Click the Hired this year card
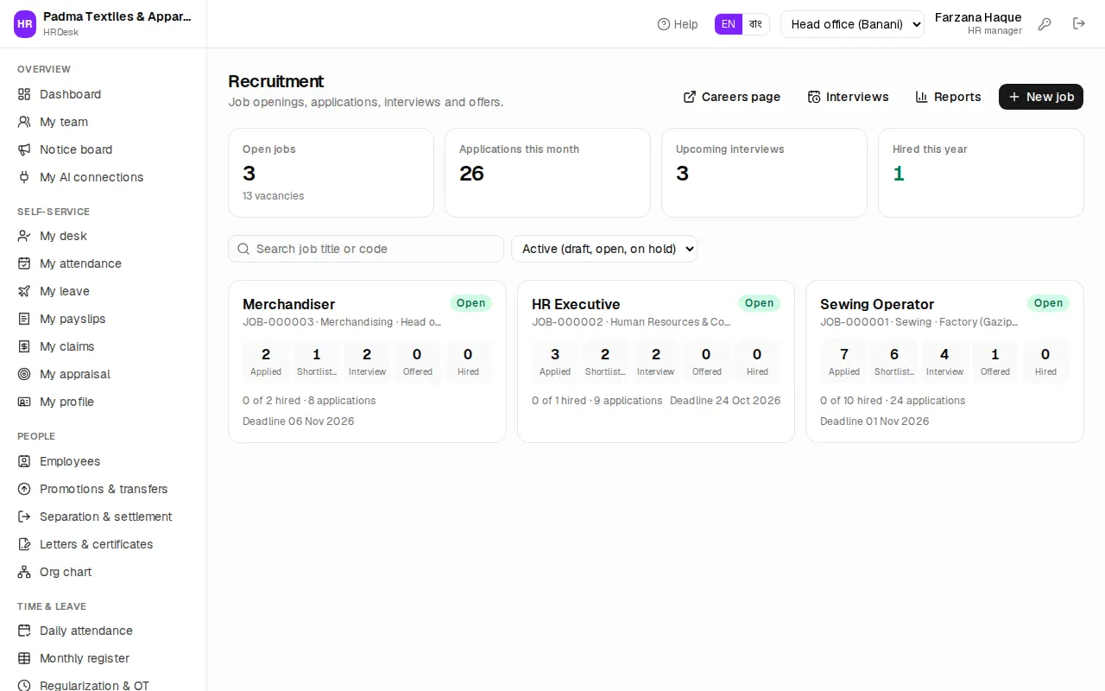 click(x=981, y=173)
